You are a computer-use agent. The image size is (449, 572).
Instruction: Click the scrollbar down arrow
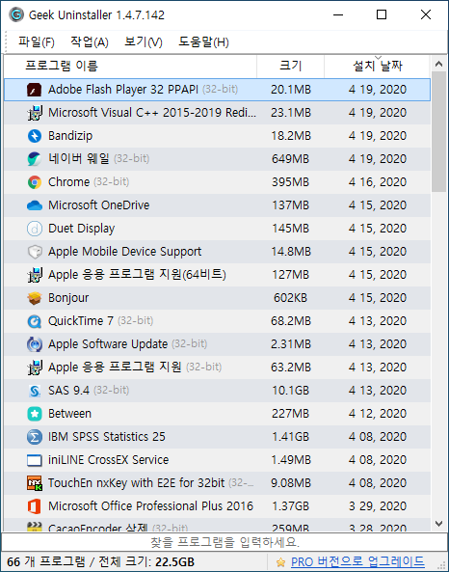point(438,524)
